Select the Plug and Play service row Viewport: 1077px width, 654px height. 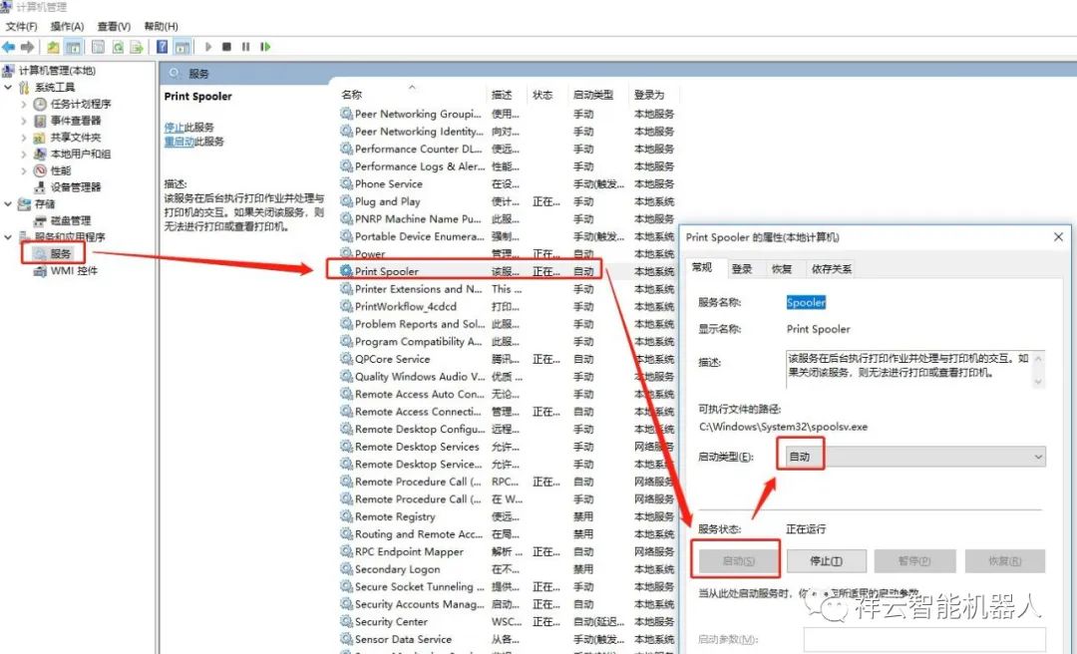pyautogui.click(x=507, y=201)
